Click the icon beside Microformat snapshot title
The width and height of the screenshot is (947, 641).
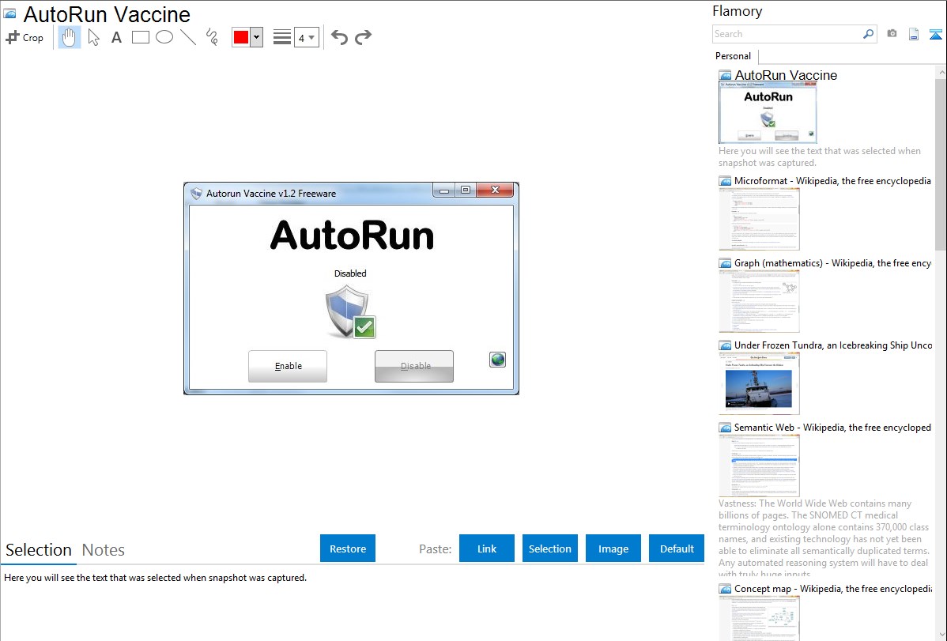pos(725,181)
